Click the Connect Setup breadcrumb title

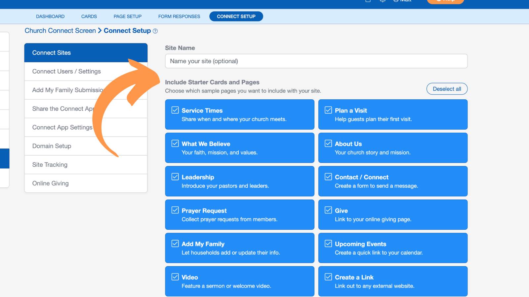127,31
